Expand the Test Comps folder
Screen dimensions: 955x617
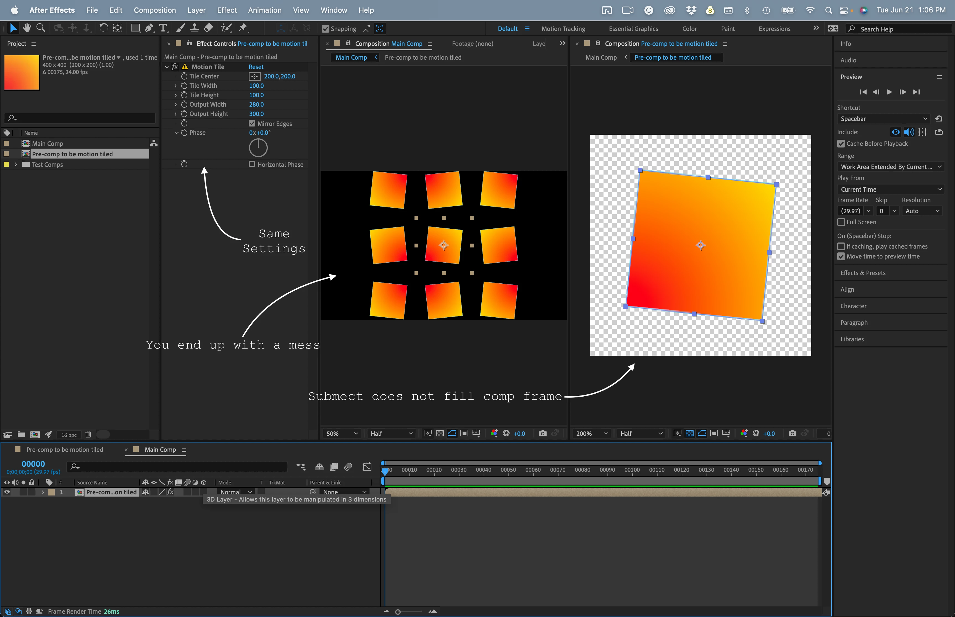pos(16,165)
